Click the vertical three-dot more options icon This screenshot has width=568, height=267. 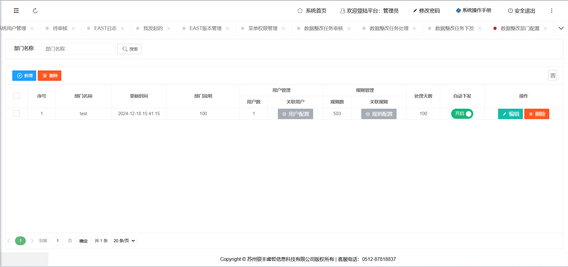tap(551, 11)
